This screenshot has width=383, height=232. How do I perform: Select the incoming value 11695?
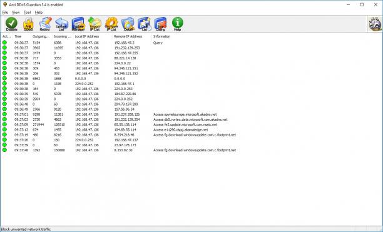[58, 48]
